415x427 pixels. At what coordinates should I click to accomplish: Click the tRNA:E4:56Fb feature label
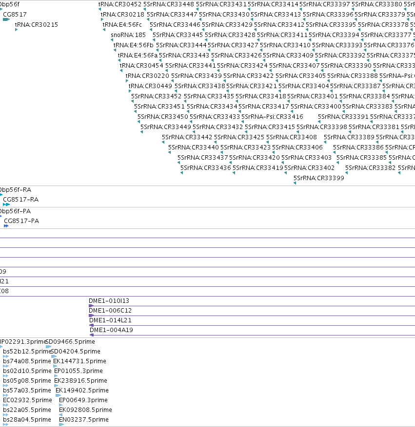coord(133,45)
